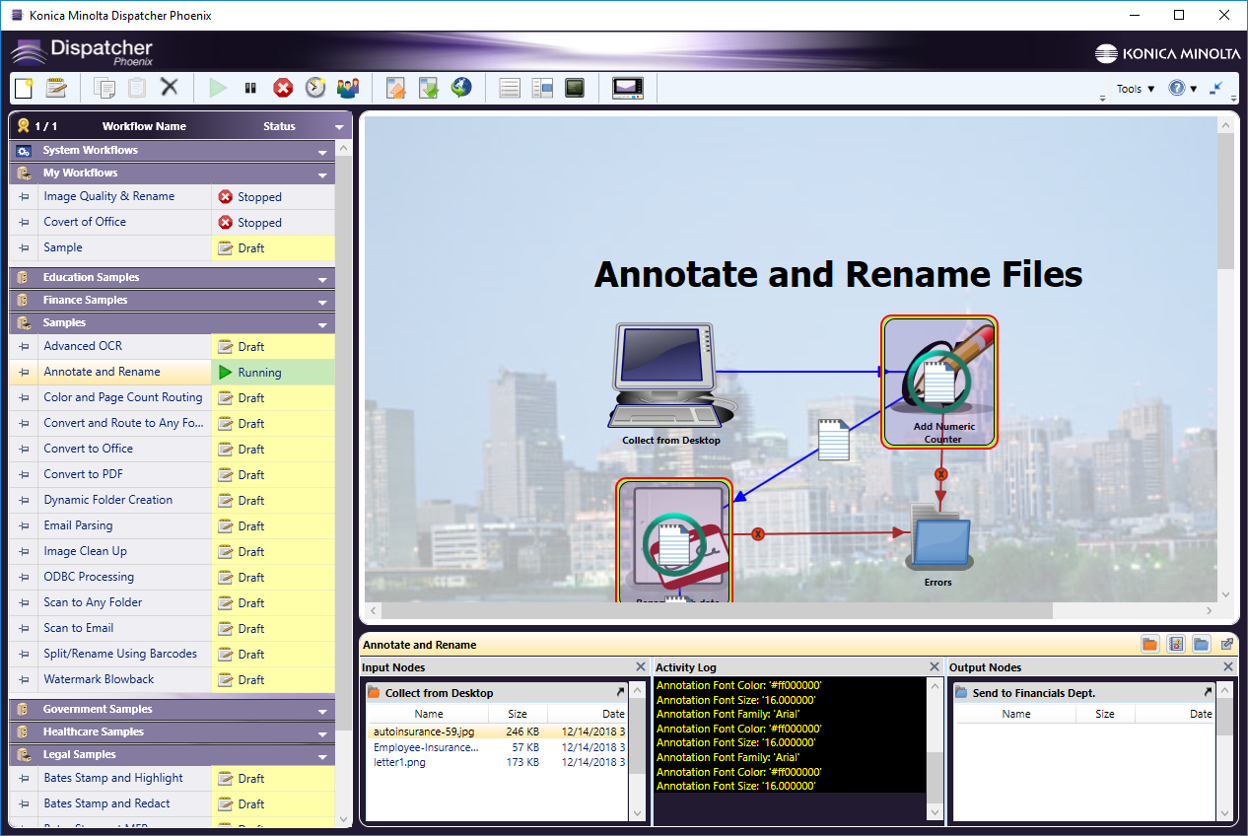Switch to list view layout icon

[510, 88]
